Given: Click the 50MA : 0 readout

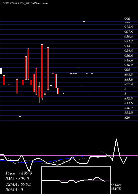Looking at the screenshot, I should coord(14,190).
